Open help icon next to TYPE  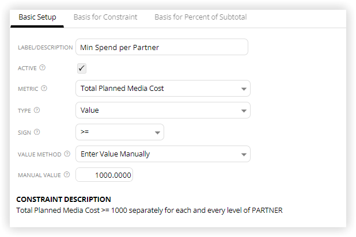click(37, 110)
